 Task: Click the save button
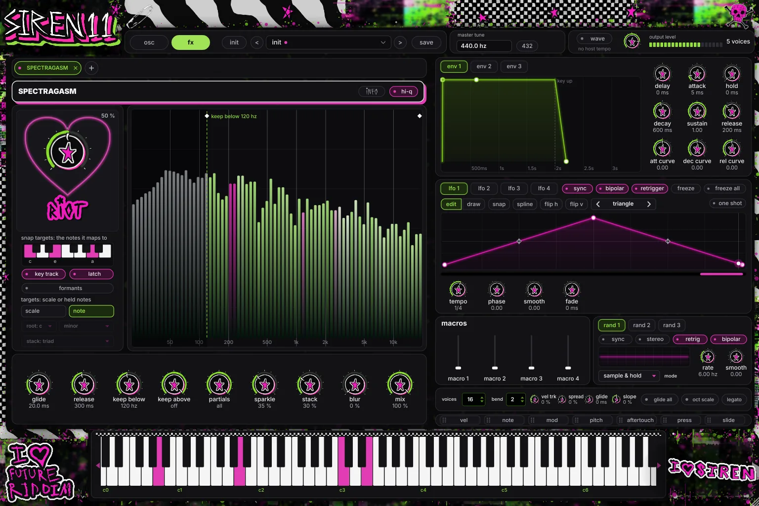click(x=426, y=42)
